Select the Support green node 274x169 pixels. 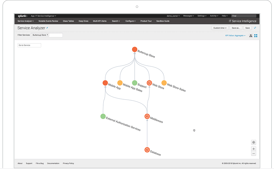coord(135,83)
